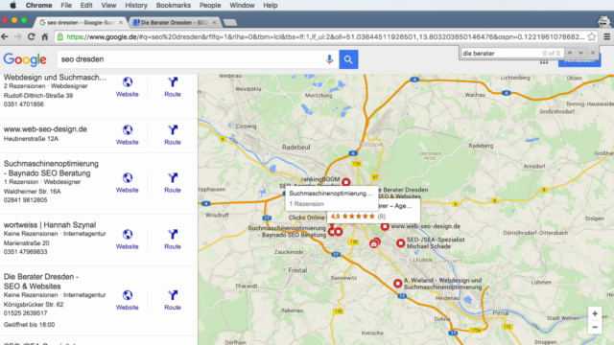Open a new tab with the new-tab button
The image size is (614, 345).
coord(230,23)
